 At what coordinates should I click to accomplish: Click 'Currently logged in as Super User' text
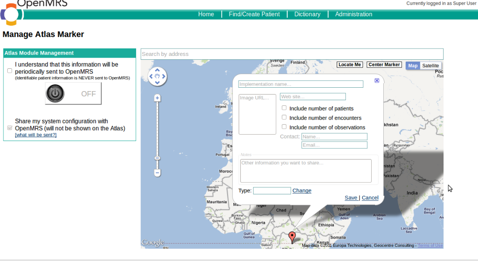pyautogui.click(x=441, y=3)
